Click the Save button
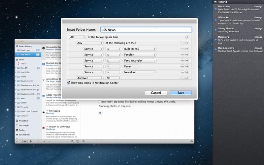This screenshot has height=165, width=264. coord(181,93)
